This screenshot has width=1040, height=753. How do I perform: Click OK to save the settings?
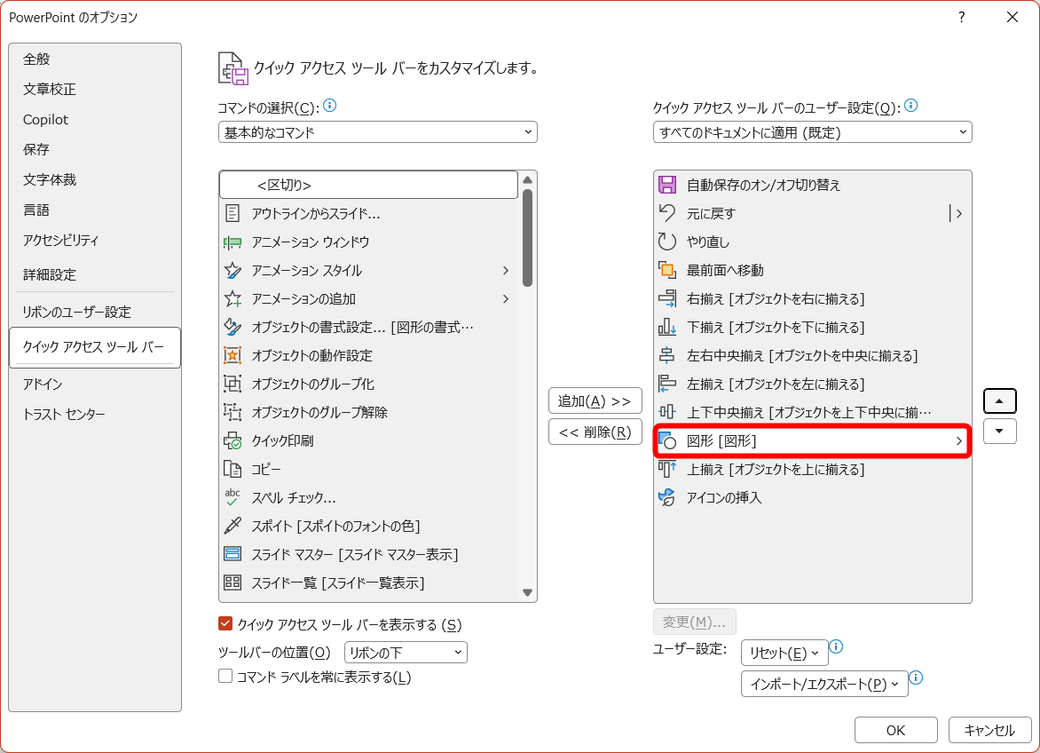(895, 730)
